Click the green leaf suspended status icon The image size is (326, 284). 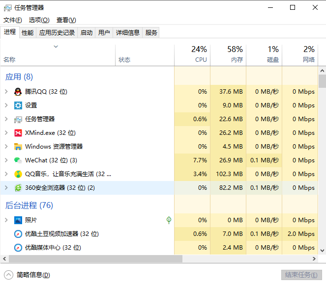point(169,220)
